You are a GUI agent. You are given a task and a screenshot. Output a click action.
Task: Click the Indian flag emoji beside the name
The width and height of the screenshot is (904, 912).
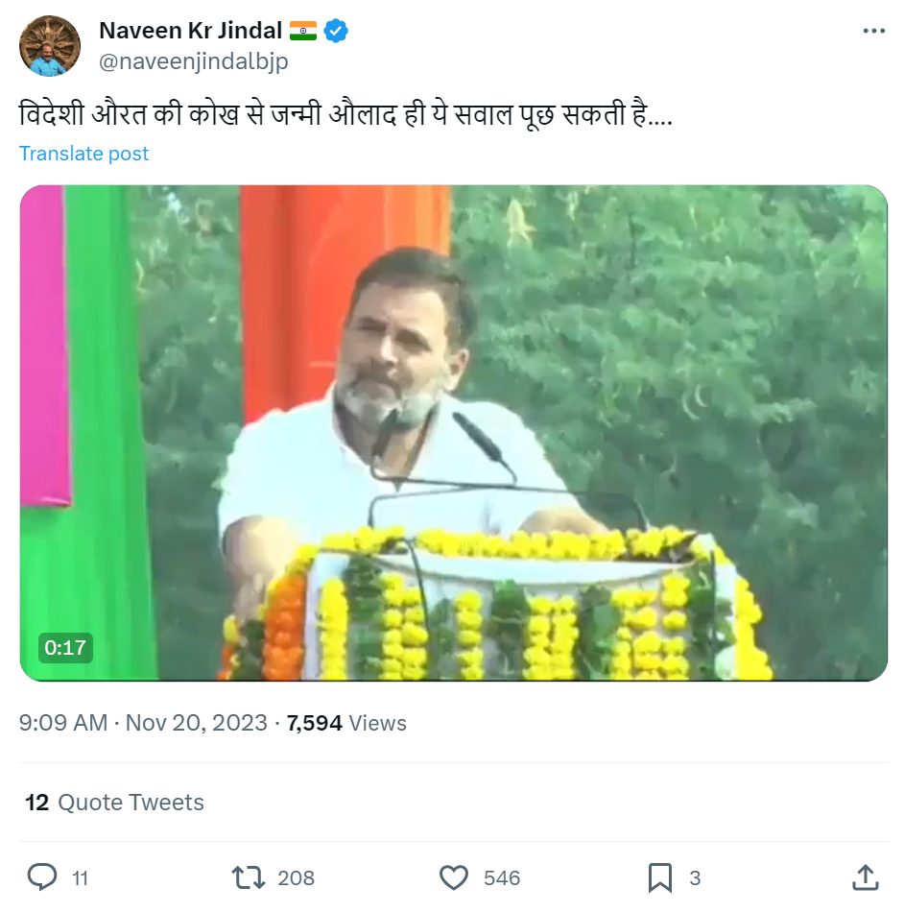pyautogui.click(x=303, y=31)
